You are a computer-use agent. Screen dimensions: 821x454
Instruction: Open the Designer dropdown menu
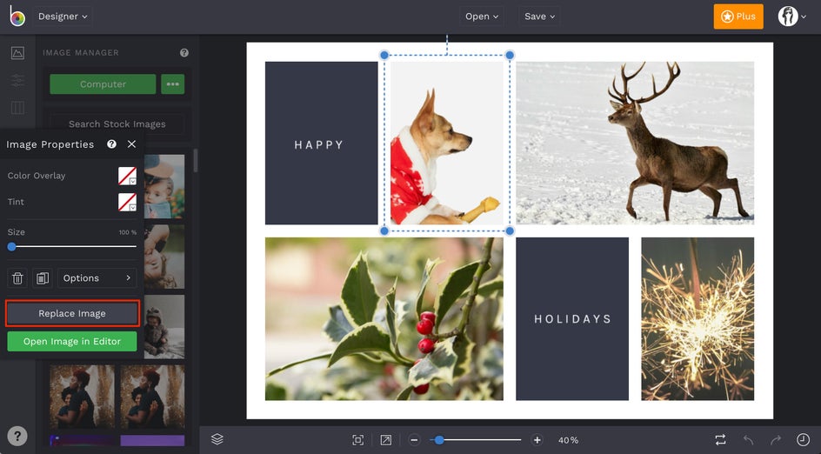pyautogui.click(x=63, y=17)
